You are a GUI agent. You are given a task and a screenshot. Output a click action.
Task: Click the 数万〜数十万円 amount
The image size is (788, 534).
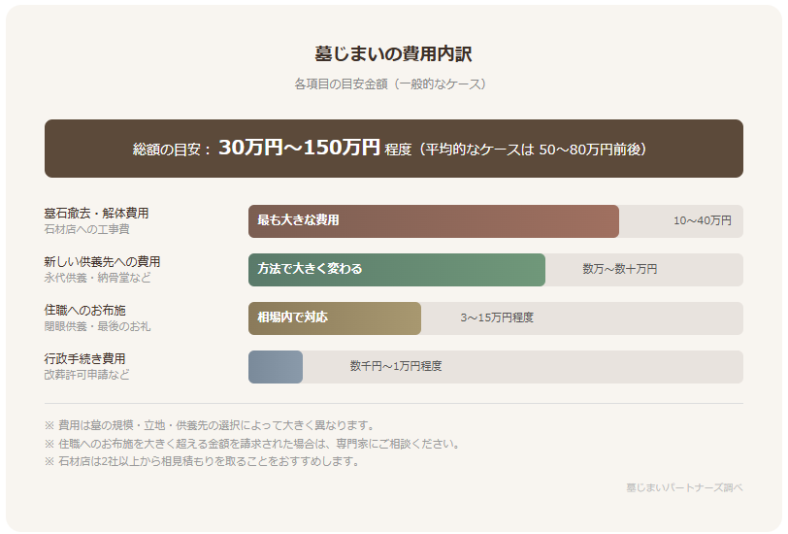(x=619, y=270)
